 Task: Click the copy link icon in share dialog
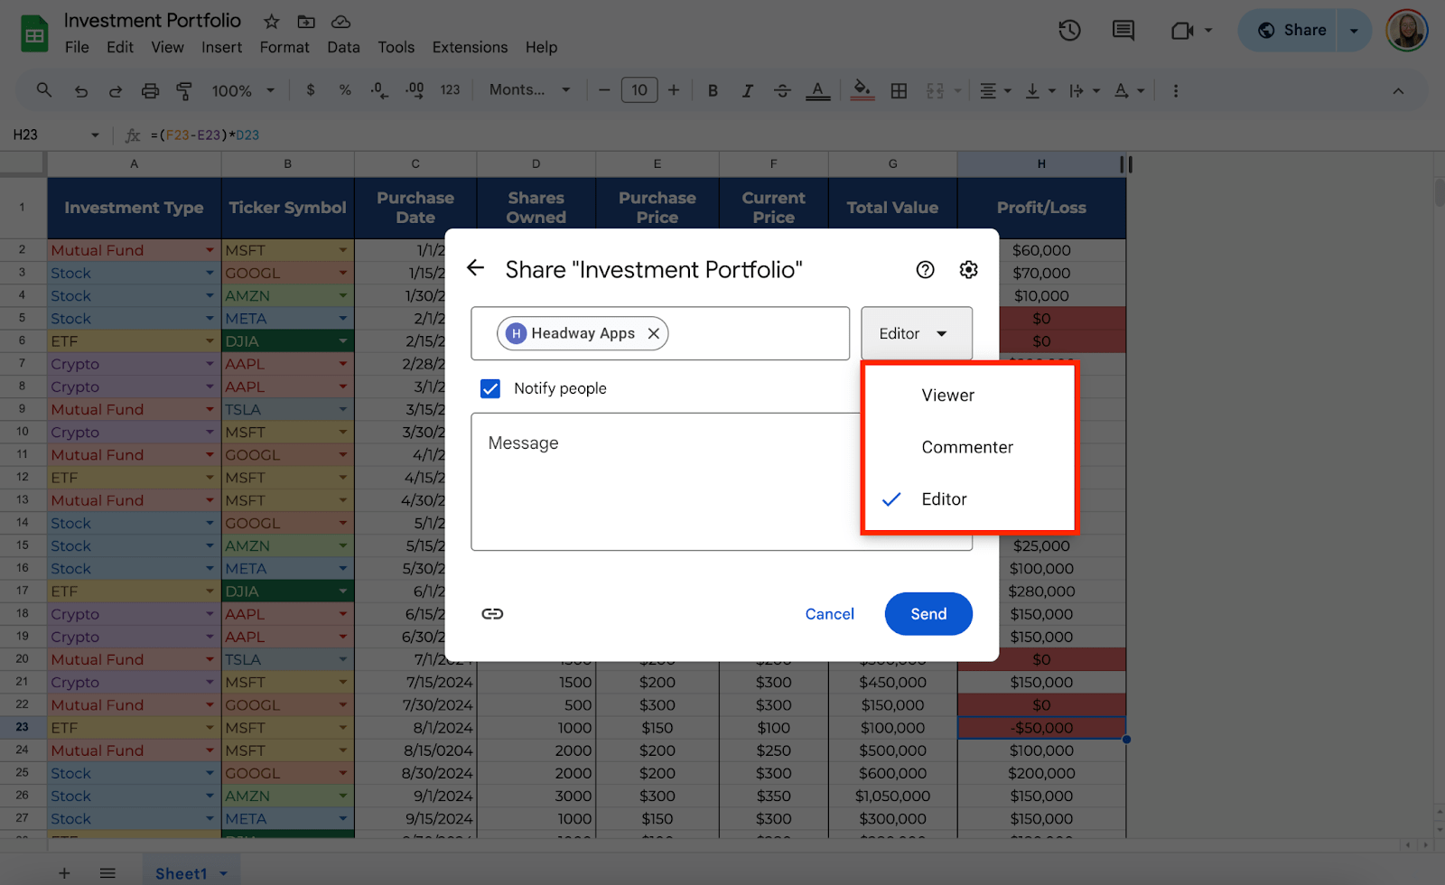point(492,614)
